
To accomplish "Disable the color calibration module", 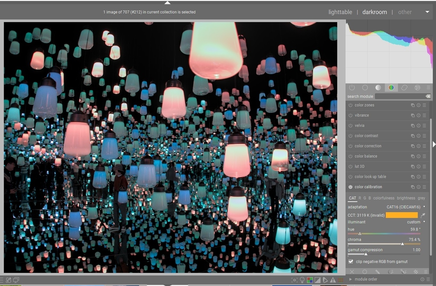I will tap(351, 187).
